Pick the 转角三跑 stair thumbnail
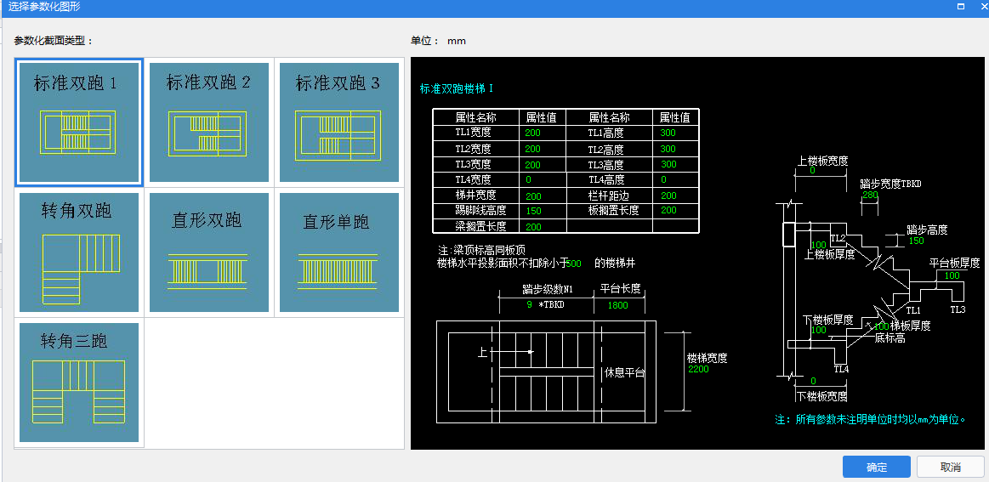Screen dimensions: 989x482 click(79, 383)
